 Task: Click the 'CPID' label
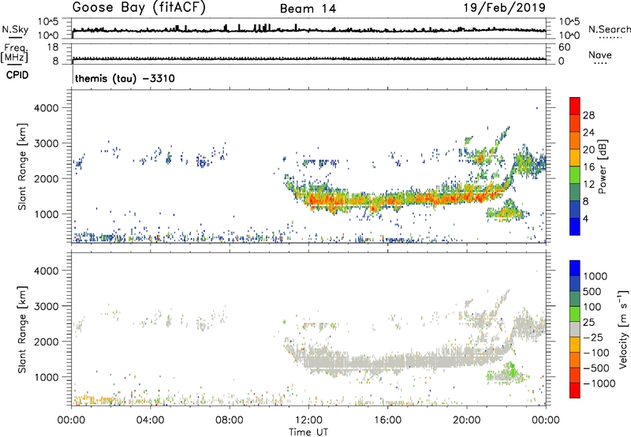coord(17,75)
